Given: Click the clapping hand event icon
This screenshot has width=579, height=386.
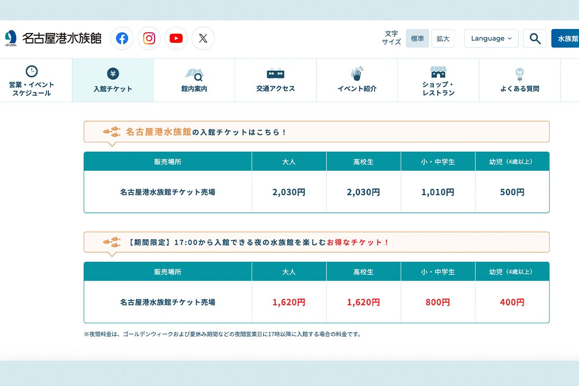Looking at the screenshot, I should 357,74.
